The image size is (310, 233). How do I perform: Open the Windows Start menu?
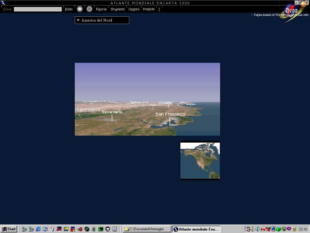coord(9,229)
